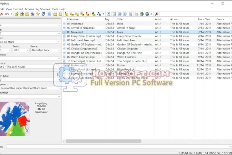This screenshot has height=155, width=232.
Task: Click track number '6/14'
Action: coord(201,44)
